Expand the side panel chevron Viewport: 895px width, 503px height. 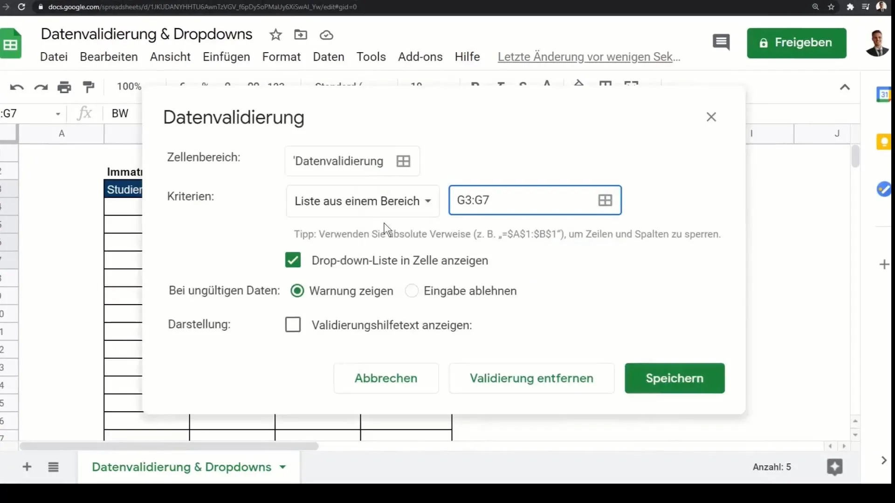(x=884, y=460)
